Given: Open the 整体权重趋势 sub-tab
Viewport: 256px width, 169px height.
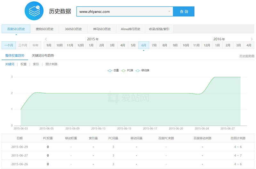Looking at the screenshot, I should [15, 55].
